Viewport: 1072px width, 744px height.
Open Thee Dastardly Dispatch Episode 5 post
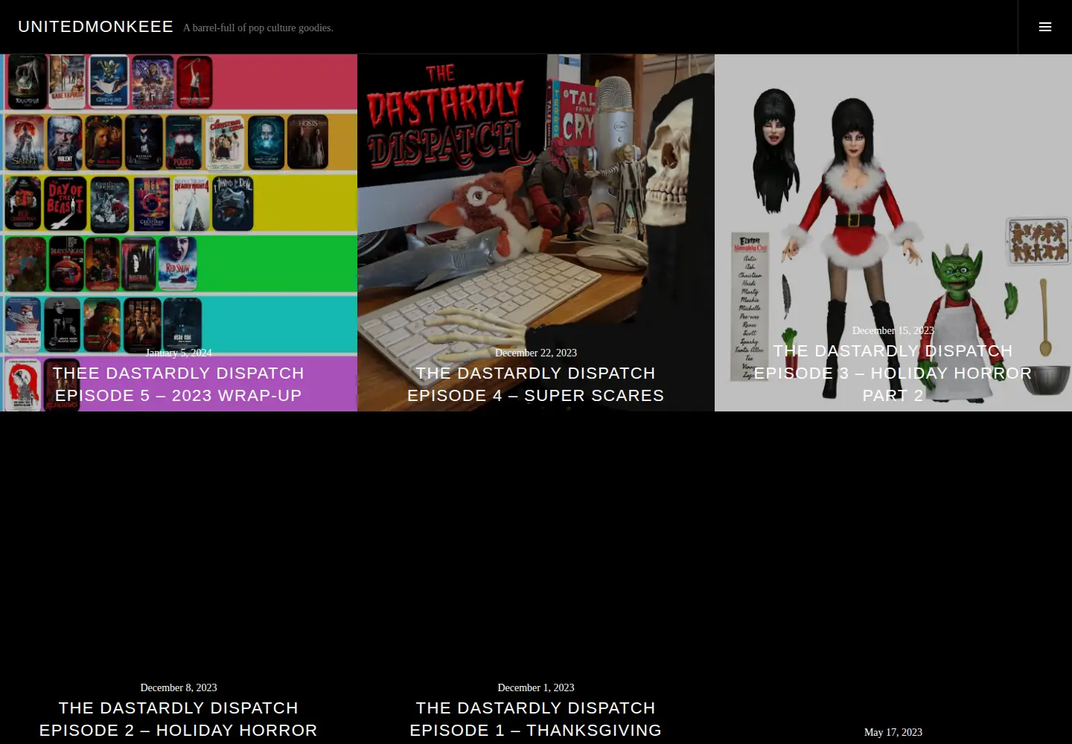(179, 384)
